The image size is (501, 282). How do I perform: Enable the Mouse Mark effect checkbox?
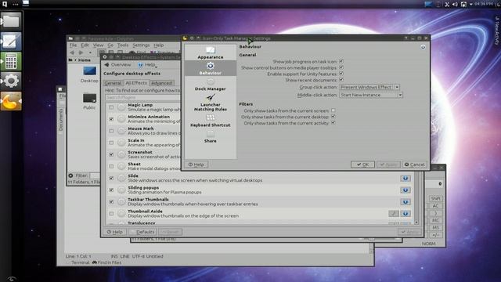111,131
